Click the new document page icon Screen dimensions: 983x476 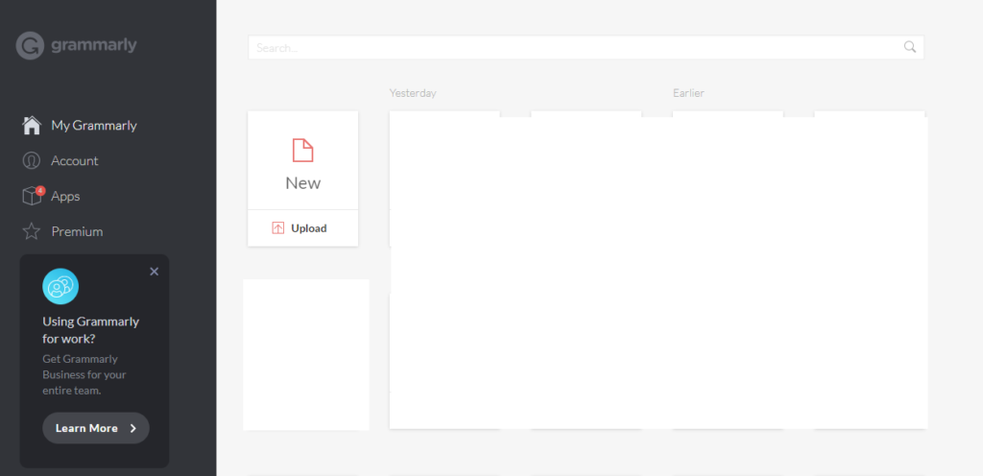click(302, 151)
